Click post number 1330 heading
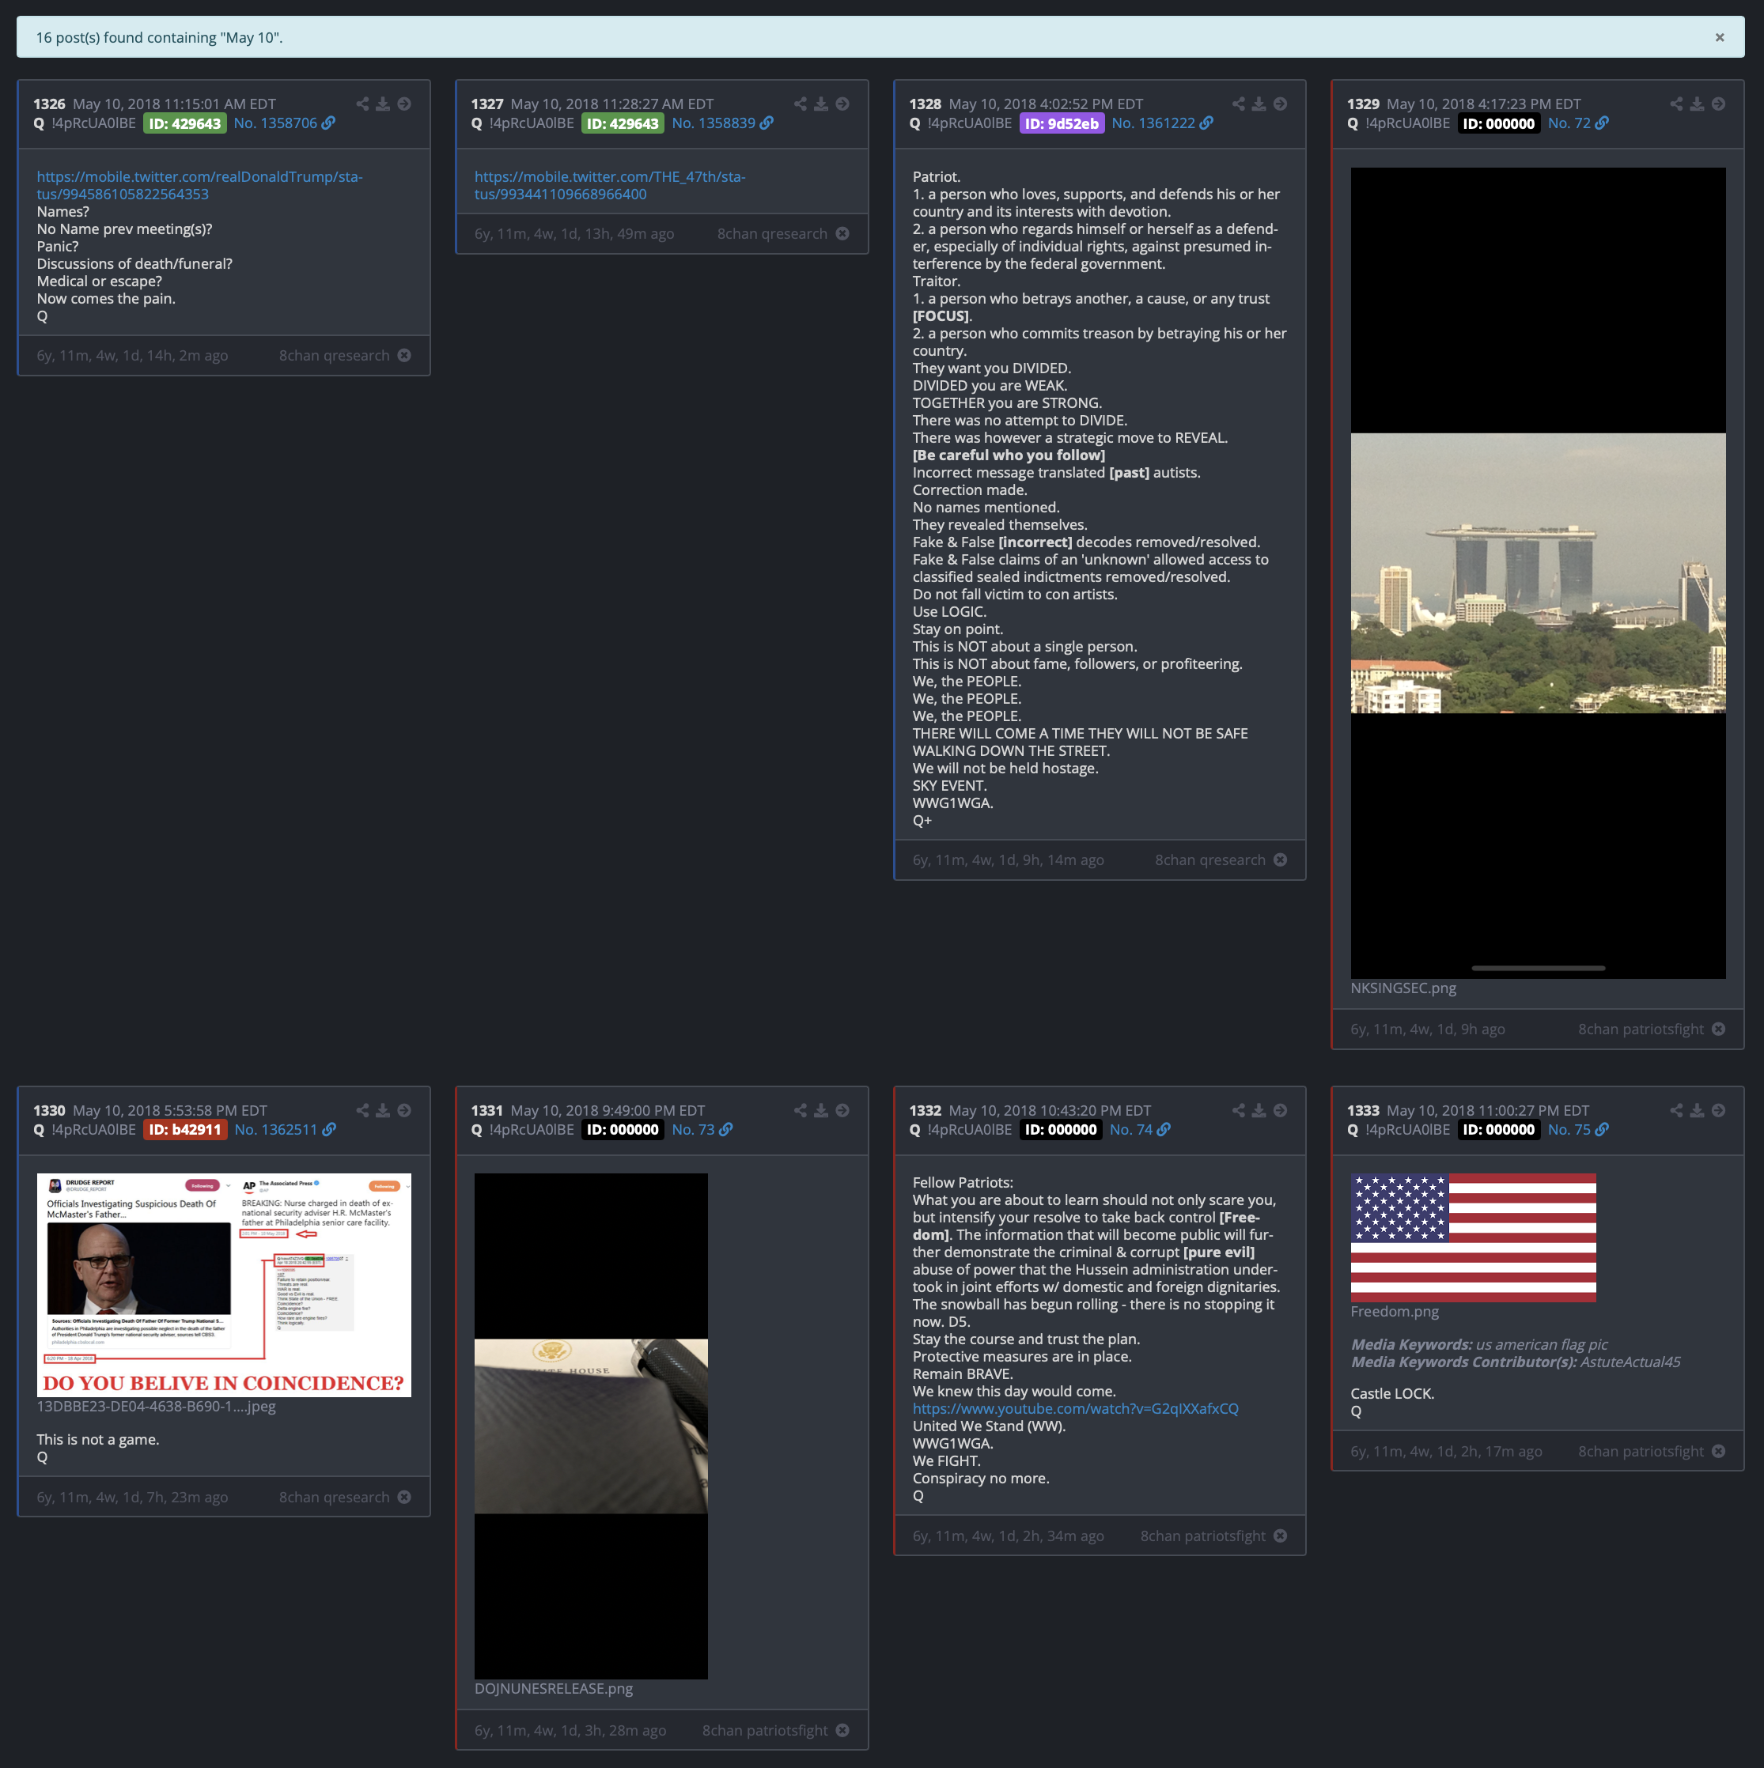1764x1768 pixels. (x=49, y=1110)
